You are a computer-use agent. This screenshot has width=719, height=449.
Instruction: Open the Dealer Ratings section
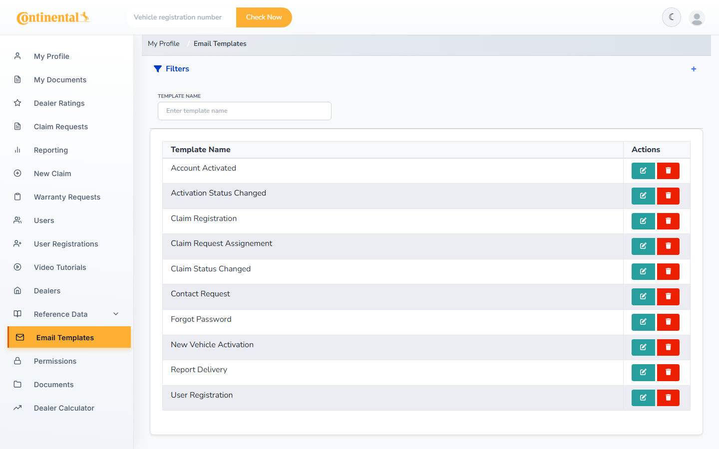(67, 103)
